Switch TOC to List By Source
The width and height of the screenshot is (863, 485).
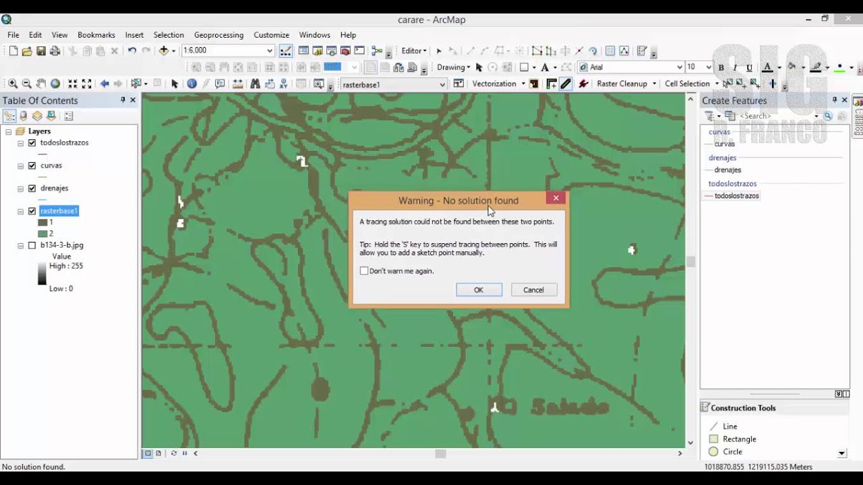pyautogui.click(x=24, y=116)
